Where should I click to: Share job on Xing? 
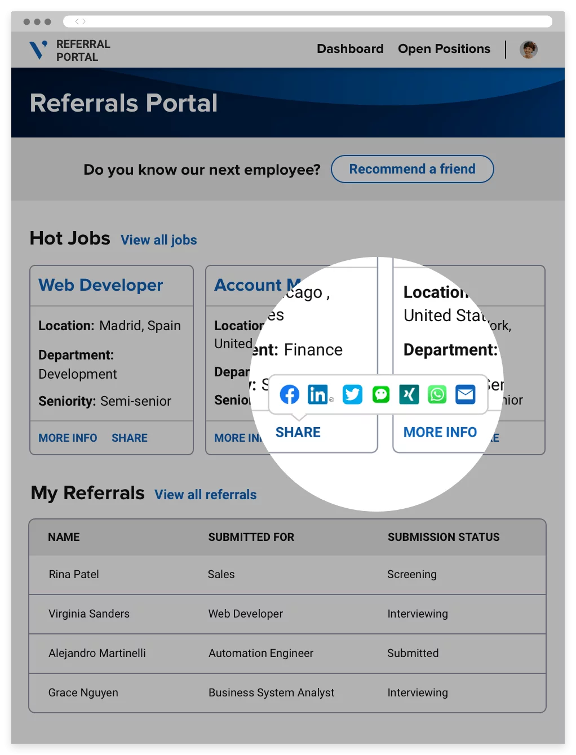pyautogui.click(x=409, y=394)
